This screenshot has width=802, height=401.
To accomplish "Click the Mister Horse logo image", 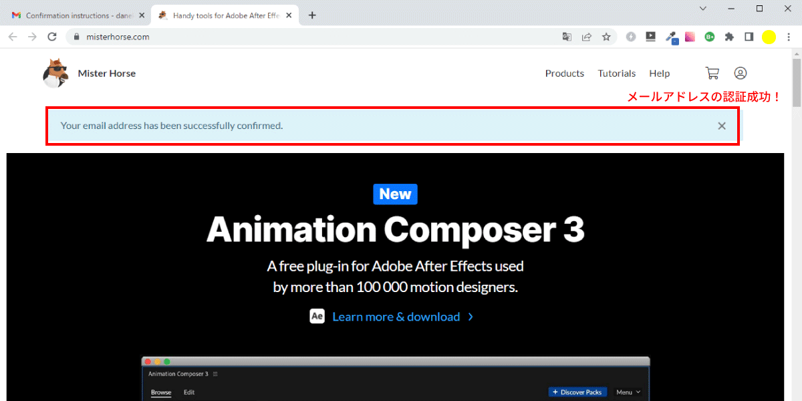I will coord(55,73).
